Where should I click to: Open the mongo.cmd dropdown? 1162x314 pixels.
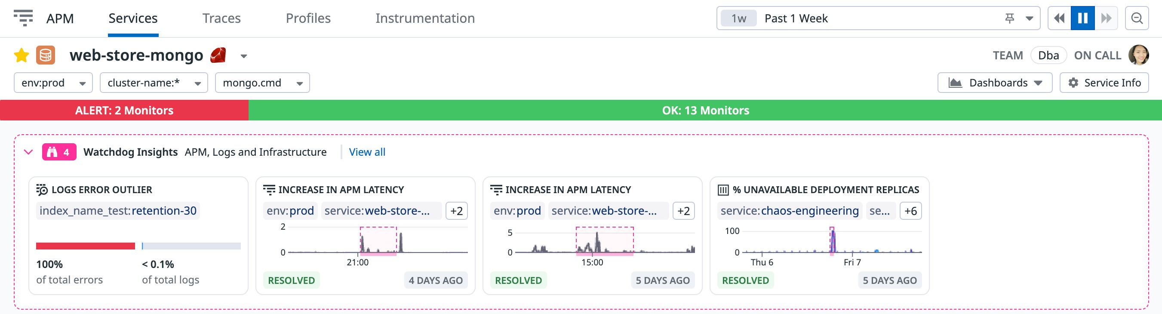(x=262, y=83)
